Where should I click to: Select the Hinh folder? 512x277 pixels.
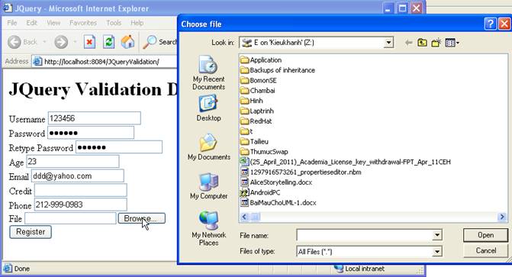pos(252,101)
